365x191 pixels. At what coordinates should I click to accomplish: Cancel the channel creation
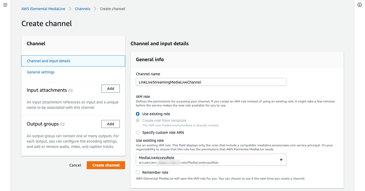click(x=75, y=165)
